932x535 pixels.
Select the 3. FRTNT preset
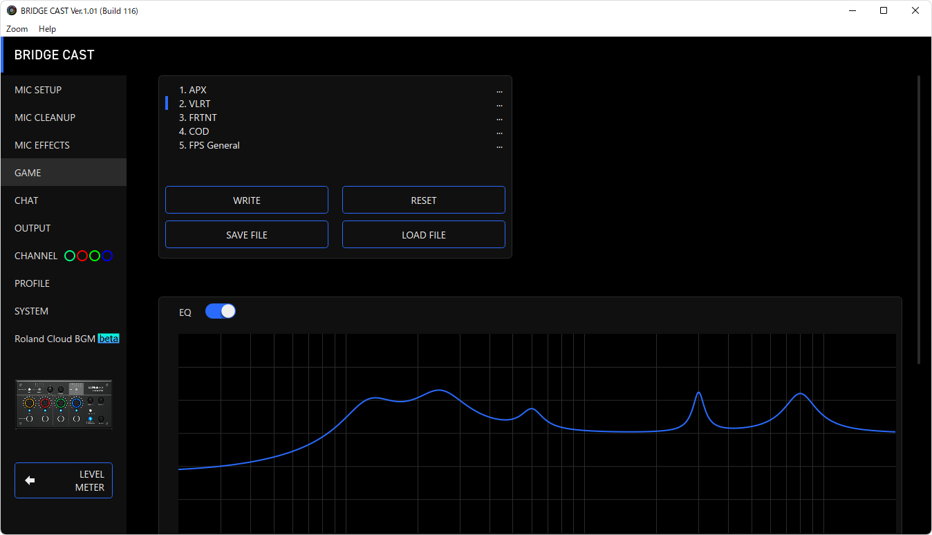tap(198, 118)
